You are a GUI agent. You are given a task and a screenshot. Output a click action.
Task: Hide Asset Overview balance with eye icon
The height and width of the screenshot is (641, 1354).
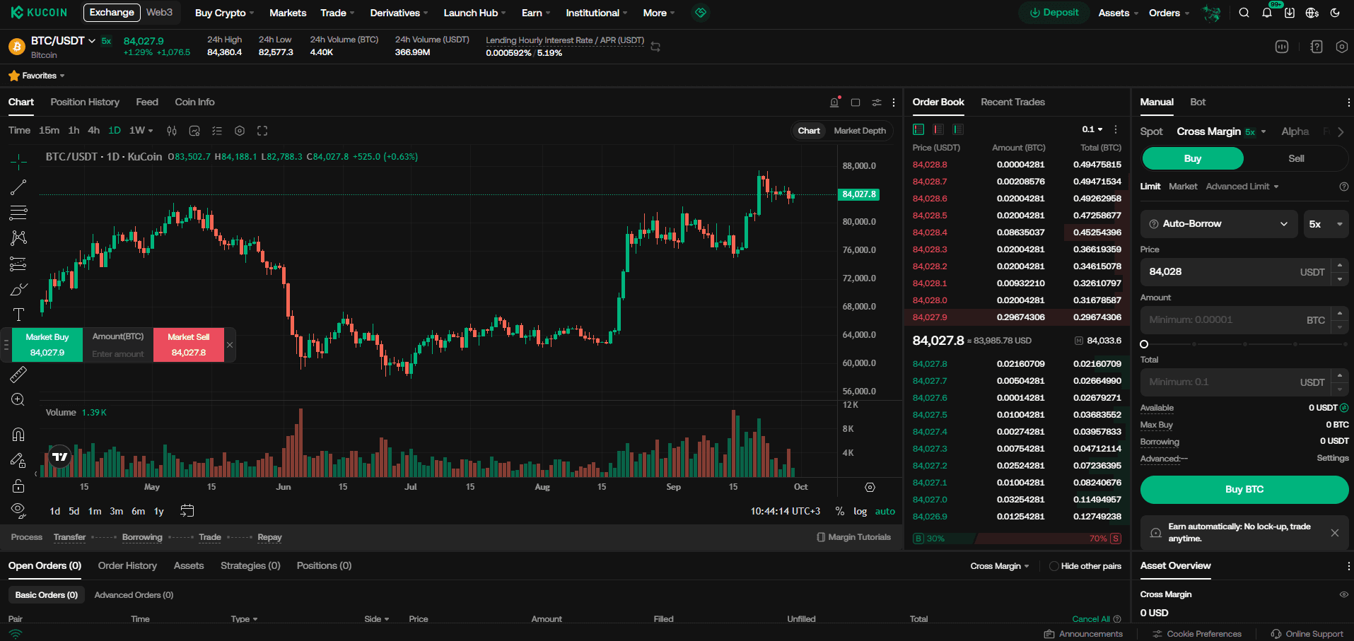click(1344, 594)
